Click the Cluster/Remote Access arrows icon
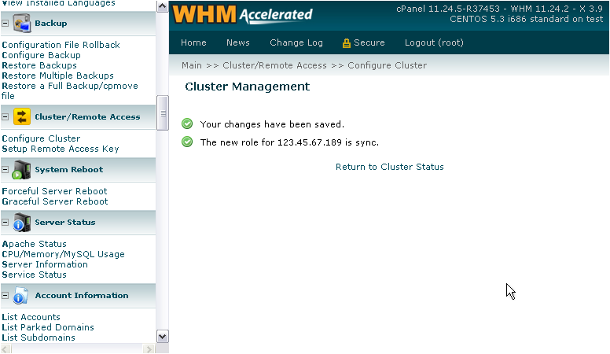The width and height of the screenshot is (610, 354). click(22, 117)
